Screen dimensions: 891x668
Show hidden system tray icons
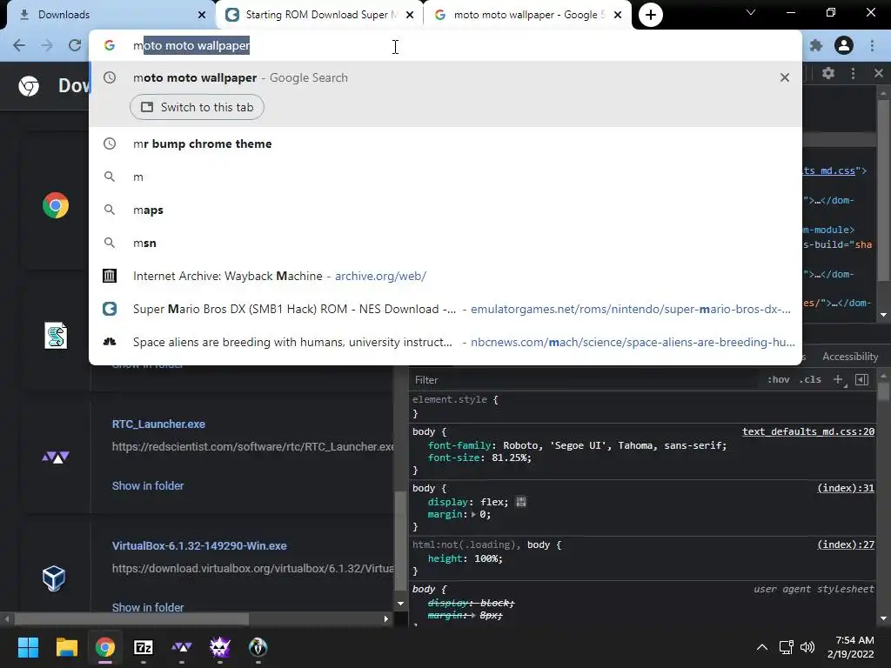click(762, 647)
